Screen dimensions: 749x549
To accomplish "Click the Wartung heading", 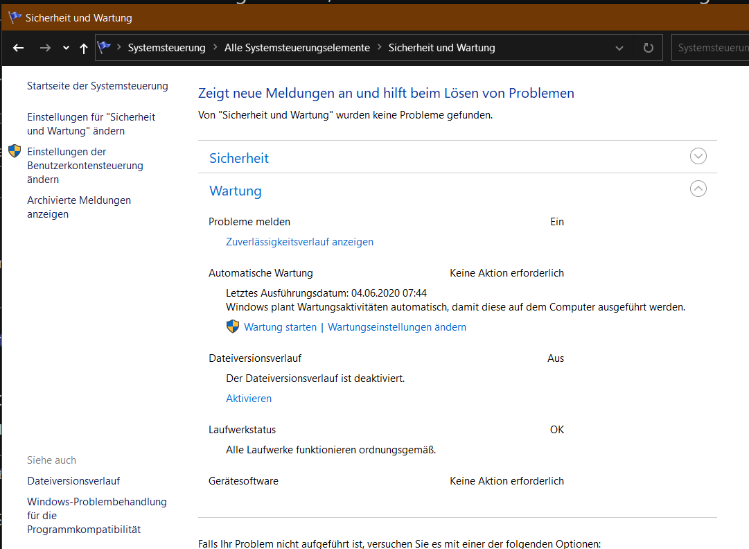I will [x=236, y=191].
